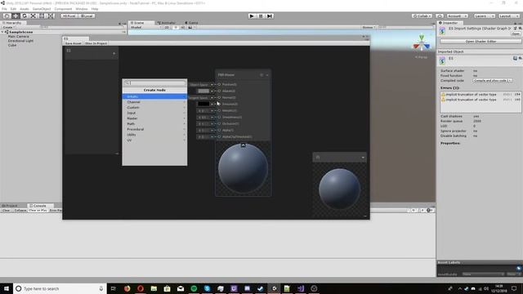Screen dimensions: 523x294
Task: Click the scene orientation gizmo
Action: pyautogui.click(x=422, y=43)
